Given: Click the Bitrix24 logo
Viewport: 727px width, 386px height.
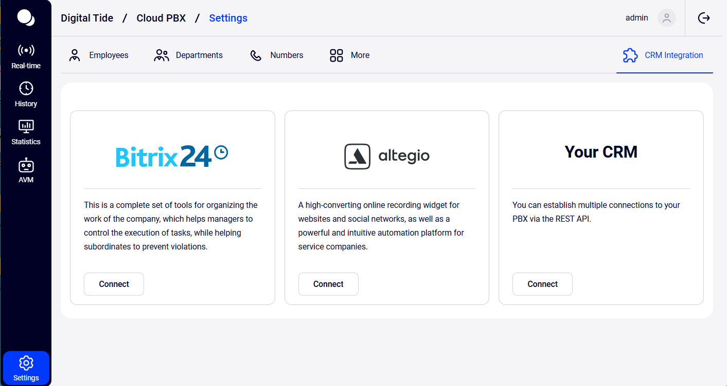Looking at the screenshot, I should coord(172,156).
